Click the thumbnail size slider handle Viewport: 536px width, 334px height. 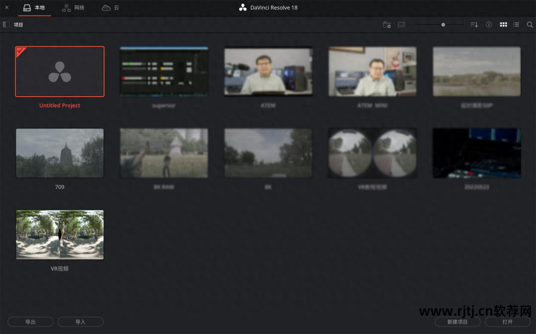click(443, 24)
